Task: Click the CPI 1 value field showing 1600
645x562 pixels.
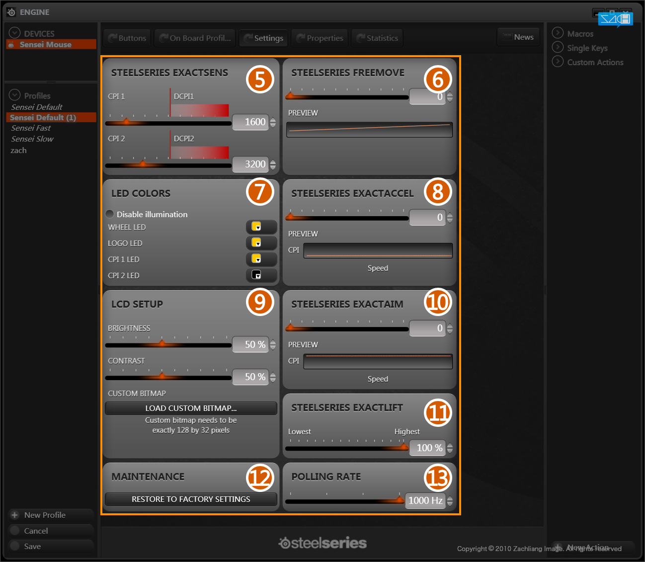Action: [251, 122]
